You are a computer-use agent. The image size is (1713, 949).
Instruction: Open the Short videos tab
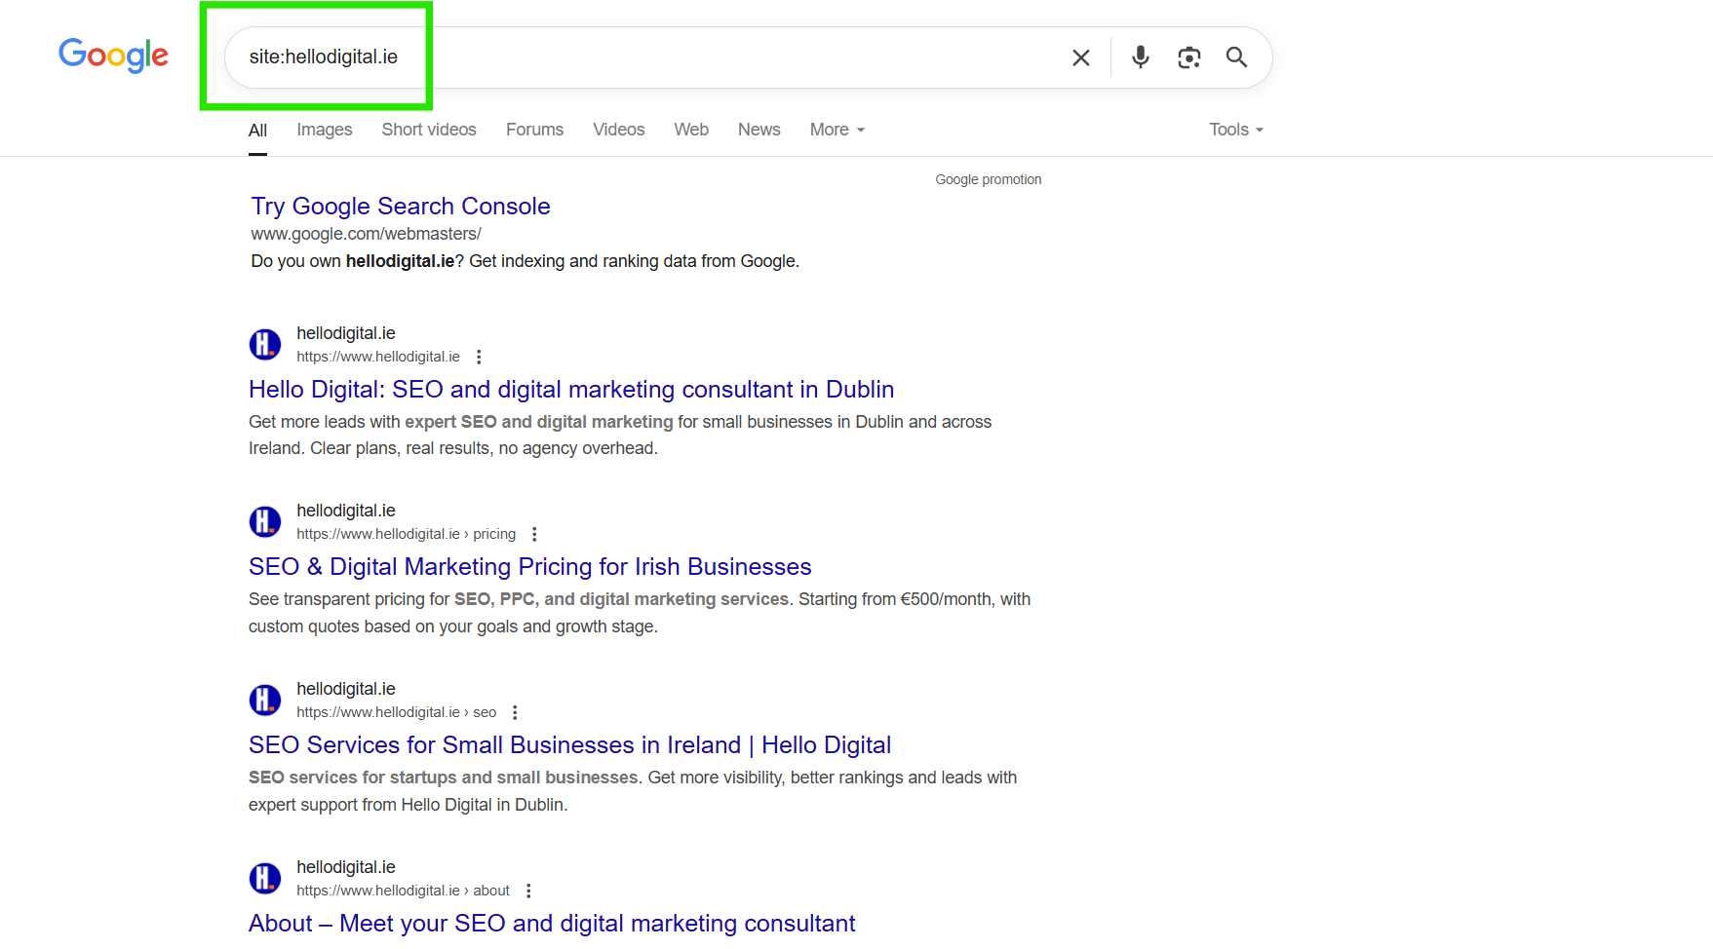(429, 130)
